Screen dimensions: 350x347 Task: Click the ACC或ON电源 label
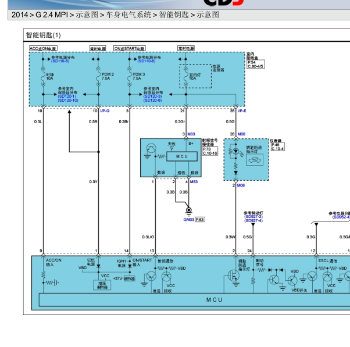[43, 48]
